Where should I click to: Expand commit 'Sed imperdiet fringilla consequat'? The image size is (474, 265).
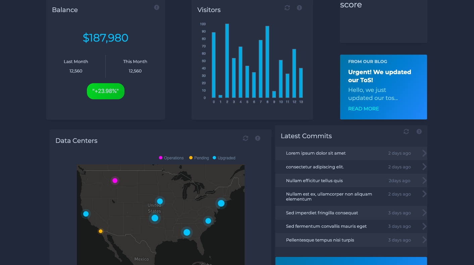424,213
